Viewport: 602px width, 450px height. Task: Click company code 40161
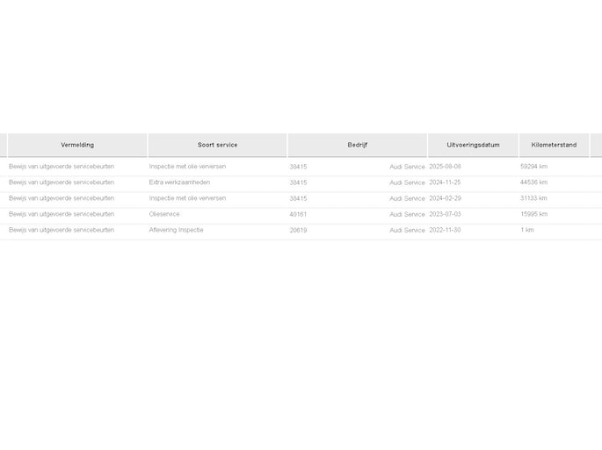pyautogui.click(x=298, y=214)
